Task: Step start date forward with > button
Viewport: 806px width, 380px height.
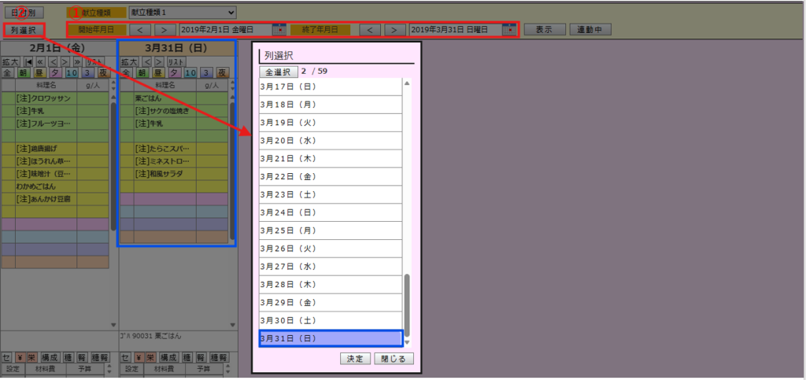Action: 163,30
